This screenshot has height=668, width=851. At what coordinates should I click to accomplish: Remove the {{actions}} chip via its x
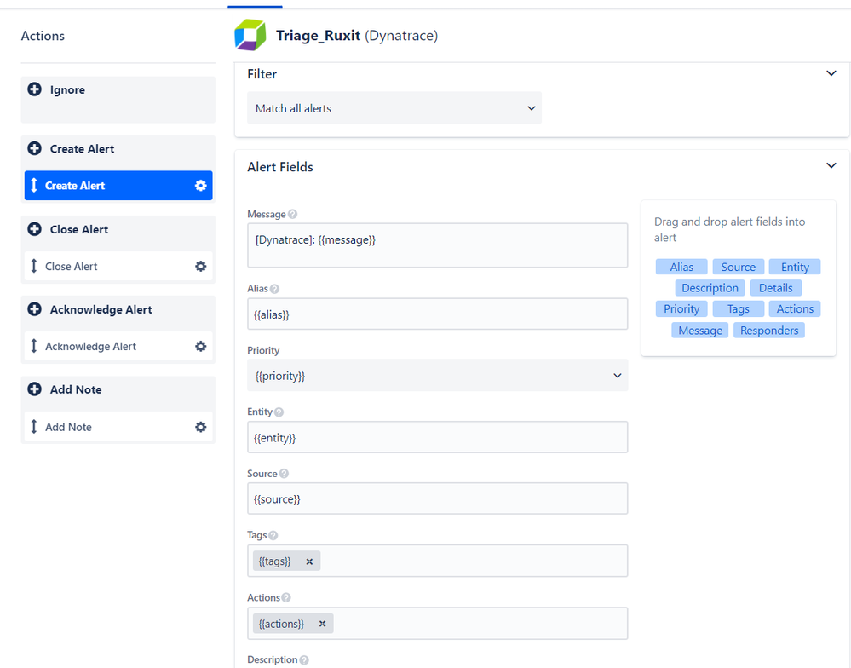(322, 624)
